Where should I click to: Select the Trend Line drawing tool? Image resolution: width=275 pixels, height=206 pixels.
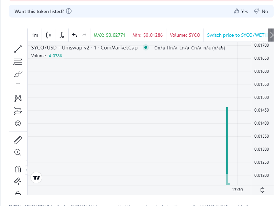(18, 49)
